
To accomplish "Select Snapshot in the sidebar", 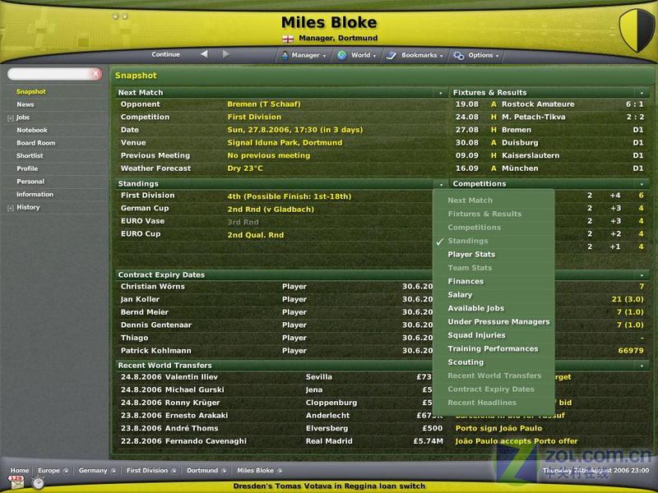I will click(31, 91).
